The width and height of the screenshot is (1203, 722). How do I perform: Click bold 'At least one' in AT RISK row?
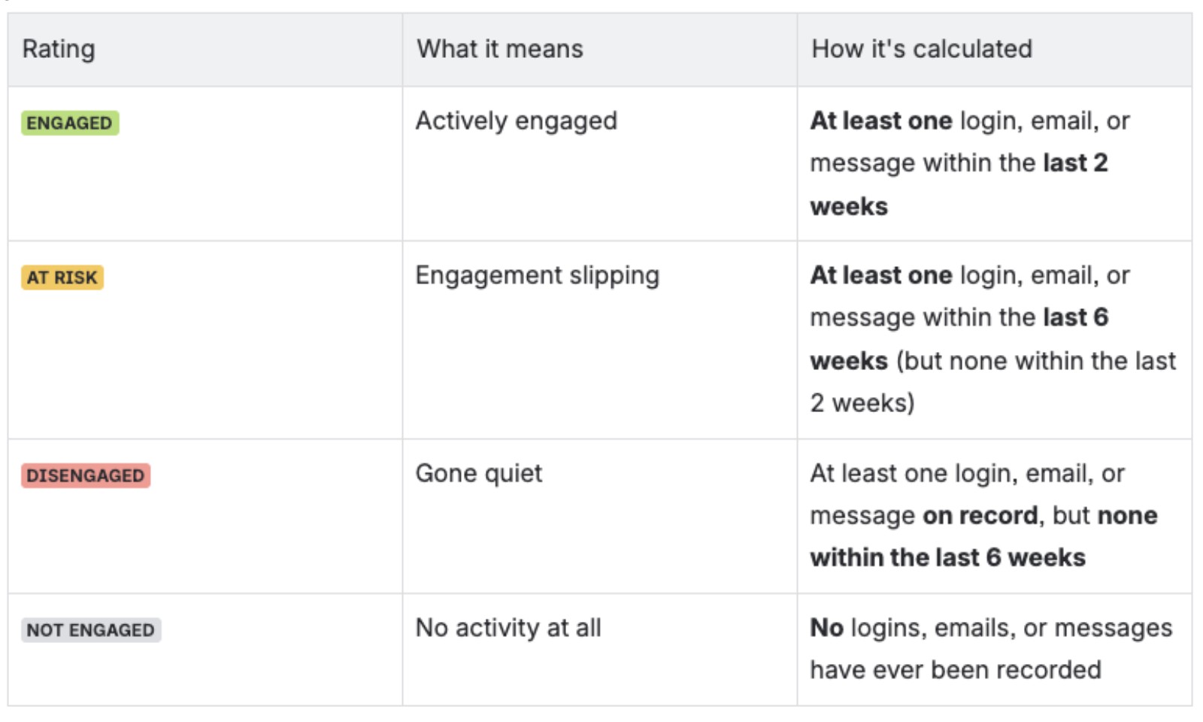point(881,275)
